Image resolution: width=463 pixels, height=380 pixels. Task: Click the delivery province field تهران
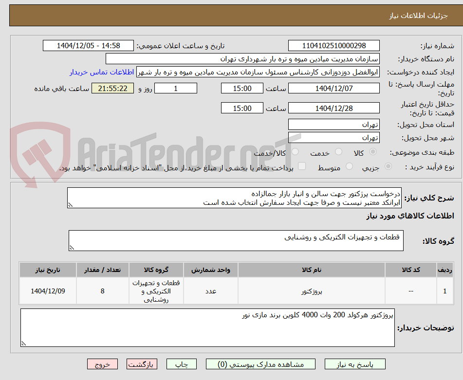pos(333,125)
